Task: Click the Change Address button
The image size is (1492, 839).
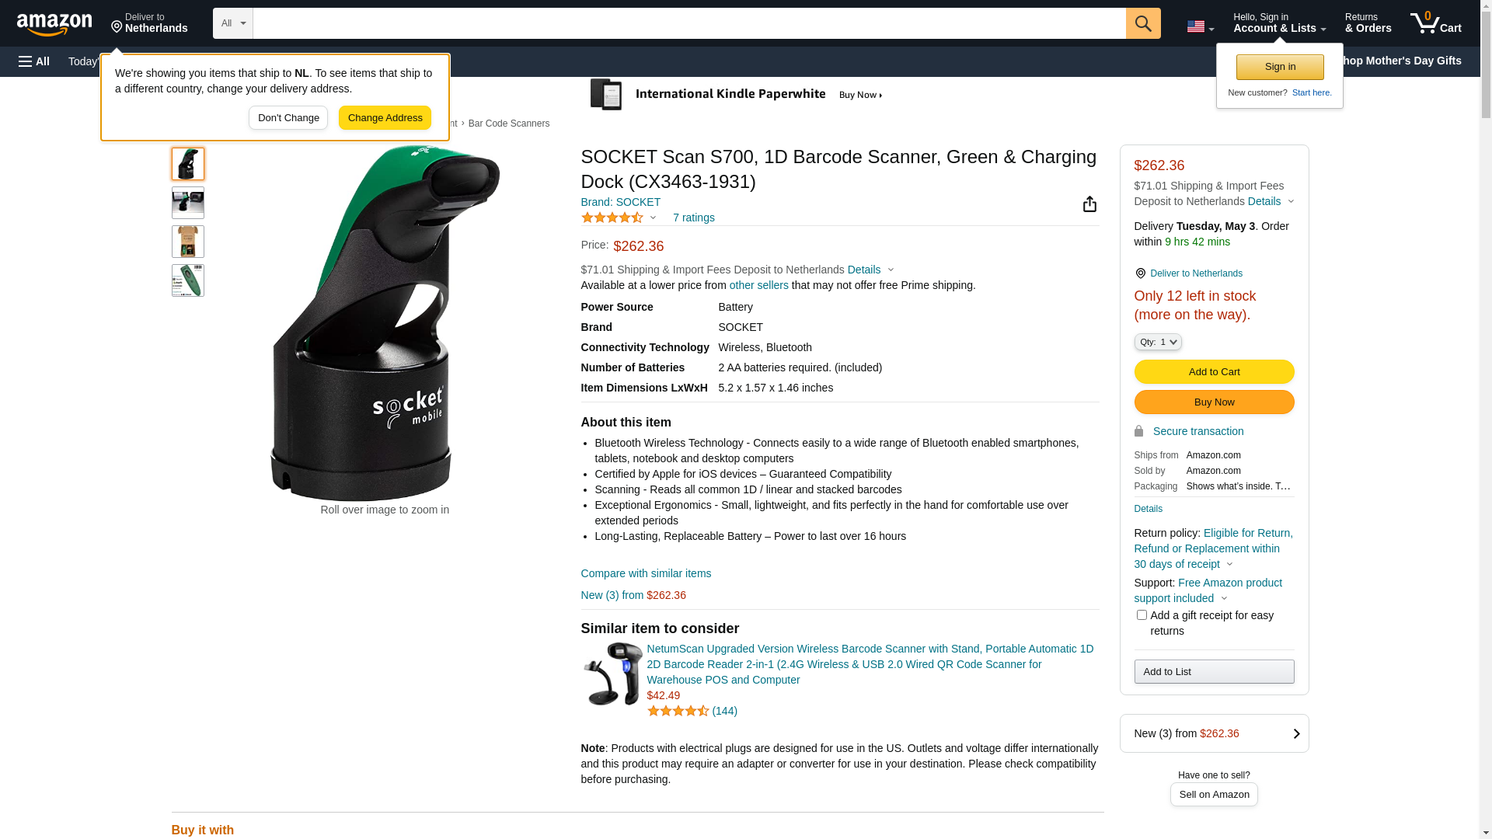Action: tap(385, 118)
